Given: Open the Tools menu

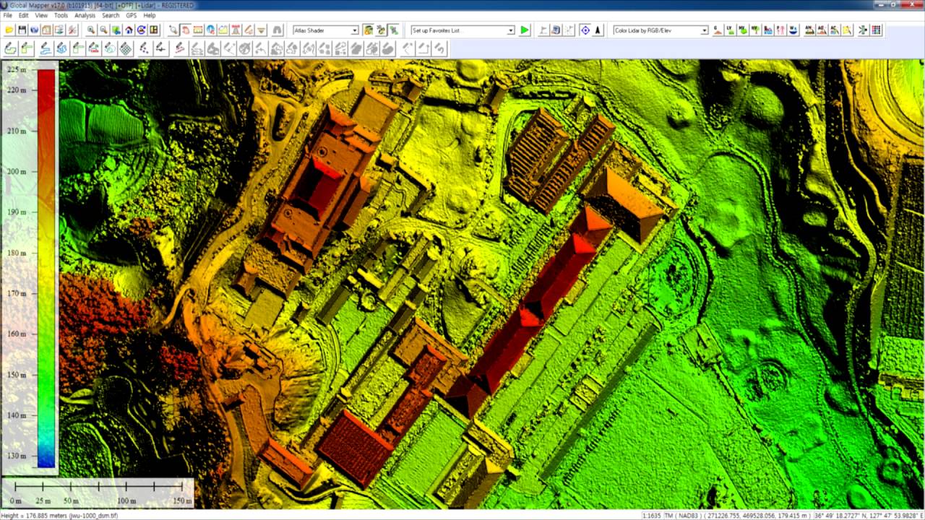Looking at the screenshot, I should pos(61,15).
